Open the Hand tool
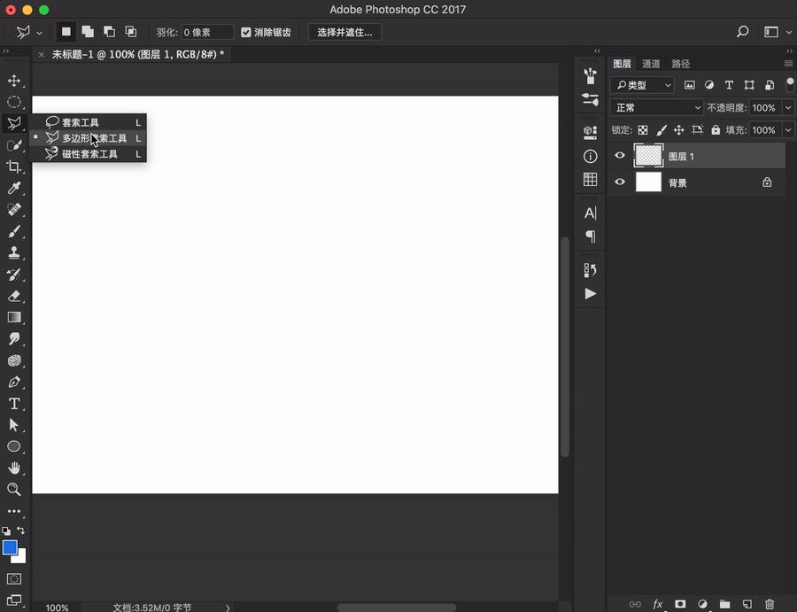 point(14,468)
